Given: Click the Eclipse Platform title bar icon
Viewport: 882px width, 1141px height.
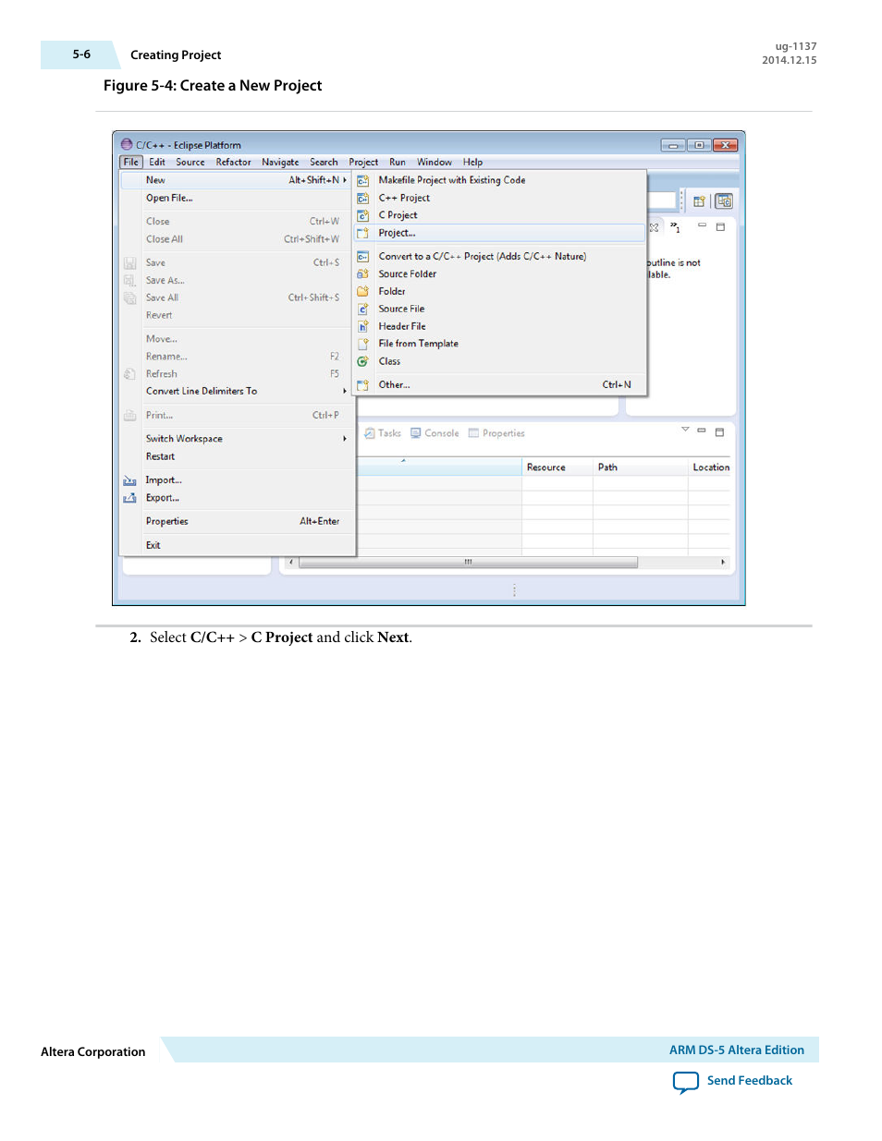Looking at the screenshot, I should point(127,144).
